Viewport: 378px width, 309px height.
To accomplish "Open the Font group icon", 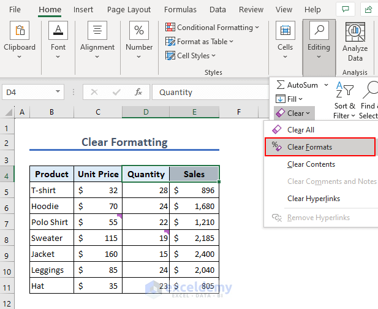I will 58,31.
